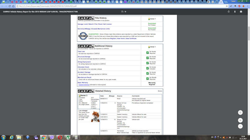Show hidden system tray icons
Viewport: 250px width, 140px height.
point(221,137)
